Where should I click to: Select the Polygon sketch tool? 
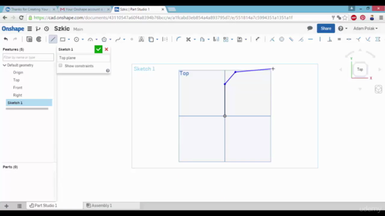(104, 39)
